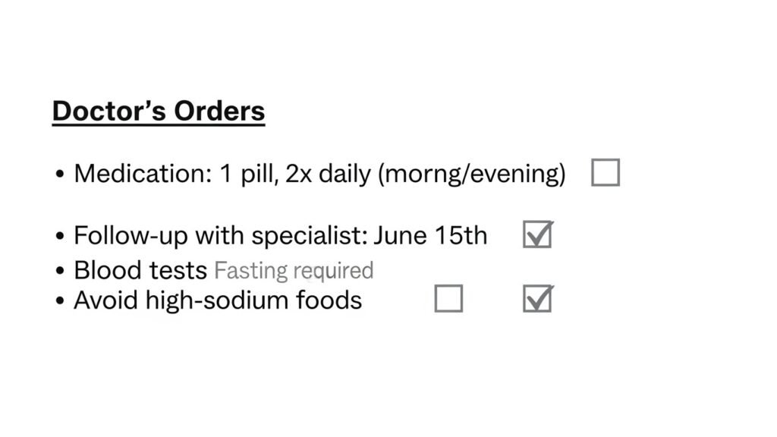Click the bullet point before Follow-up
The height and width of the screenshot is (437, 777).
pyautogui.click(x=60, y=236)
